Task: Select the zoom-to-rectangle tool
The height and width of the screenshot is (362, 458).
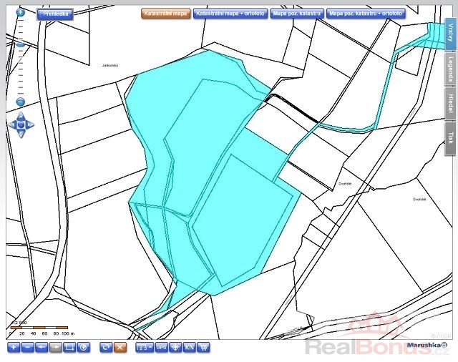Action: click(x=69, y=347)
